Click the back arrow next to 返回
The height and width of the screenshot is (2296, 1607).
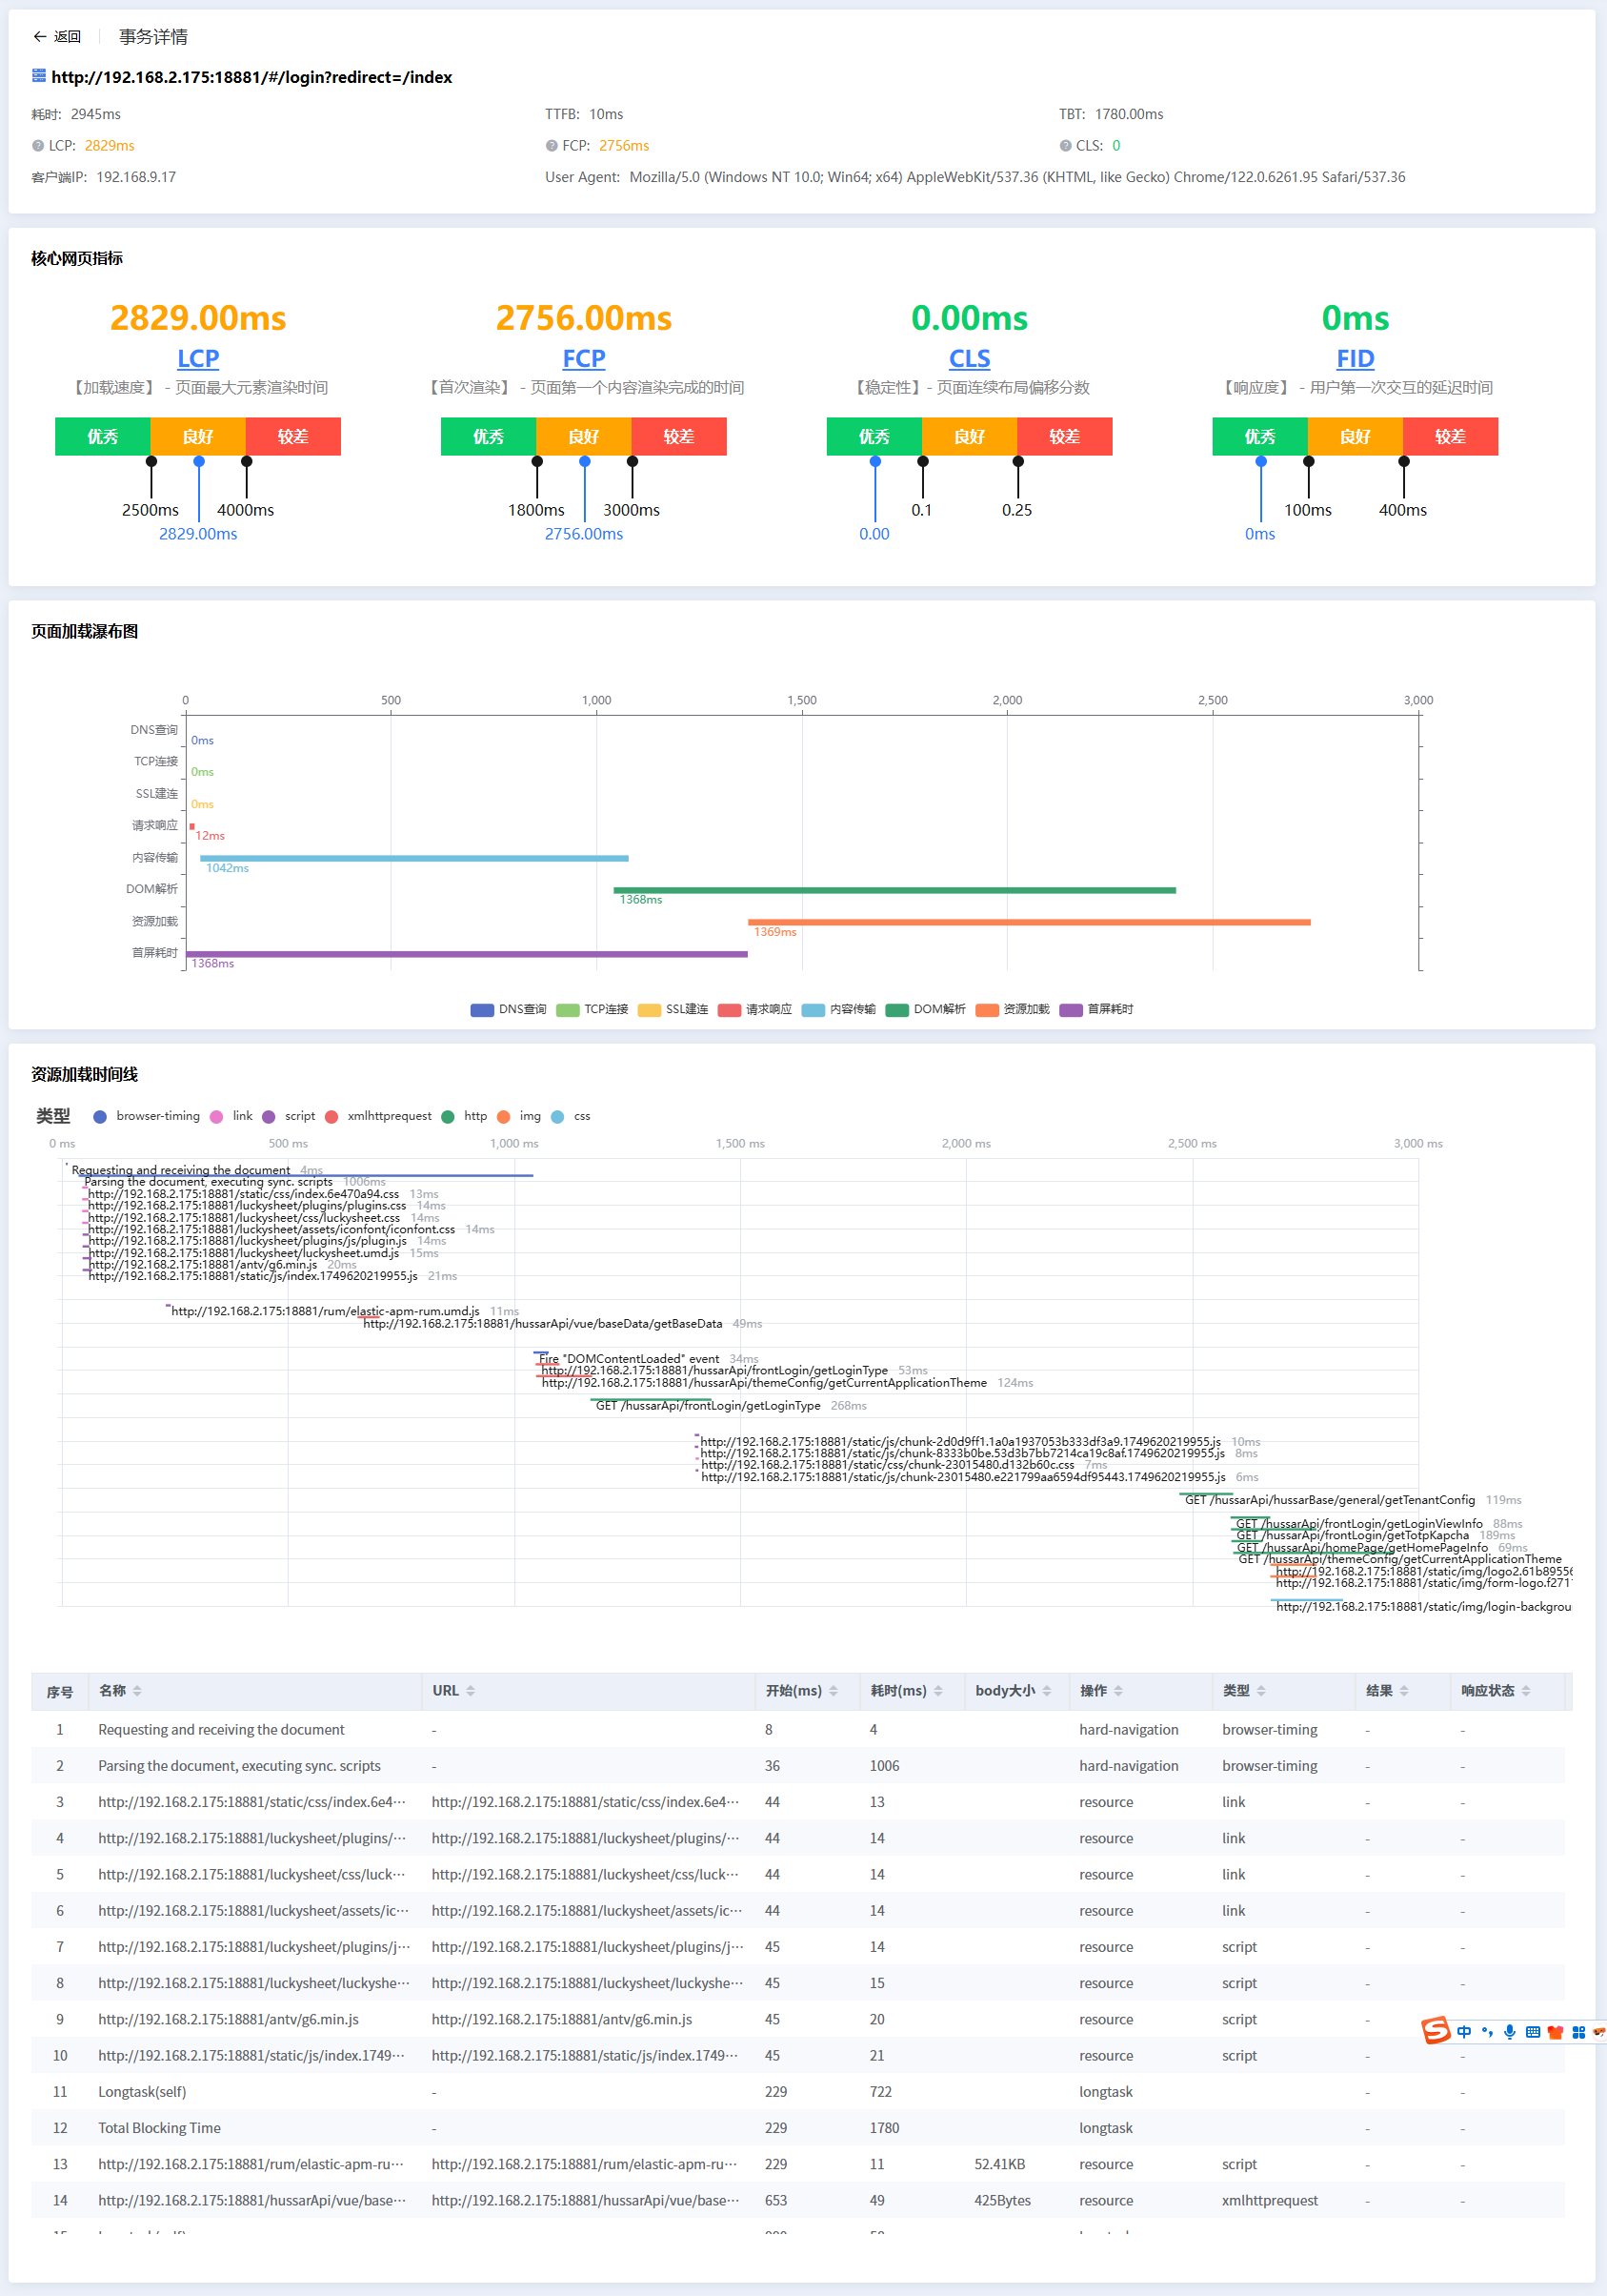[40, 37]
